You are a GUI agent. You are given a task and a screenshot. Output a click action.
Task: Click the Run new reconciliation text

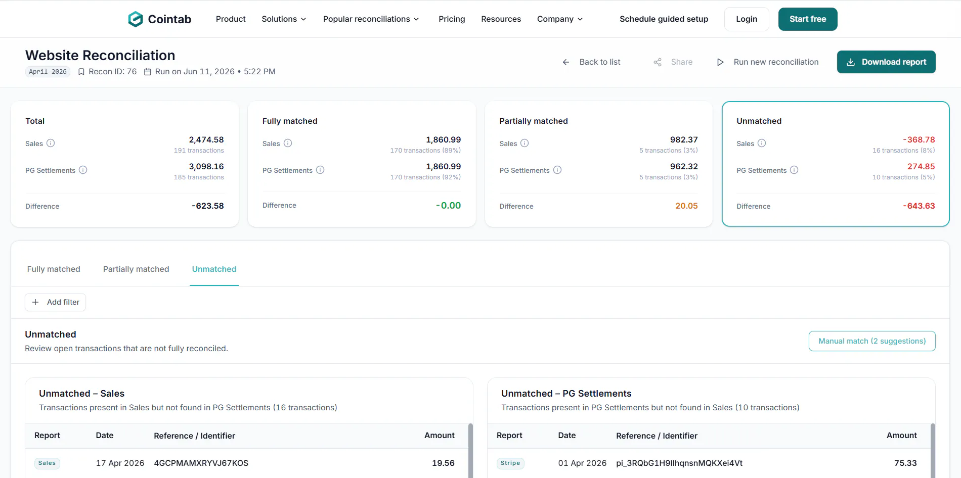[x=776, y=62]
